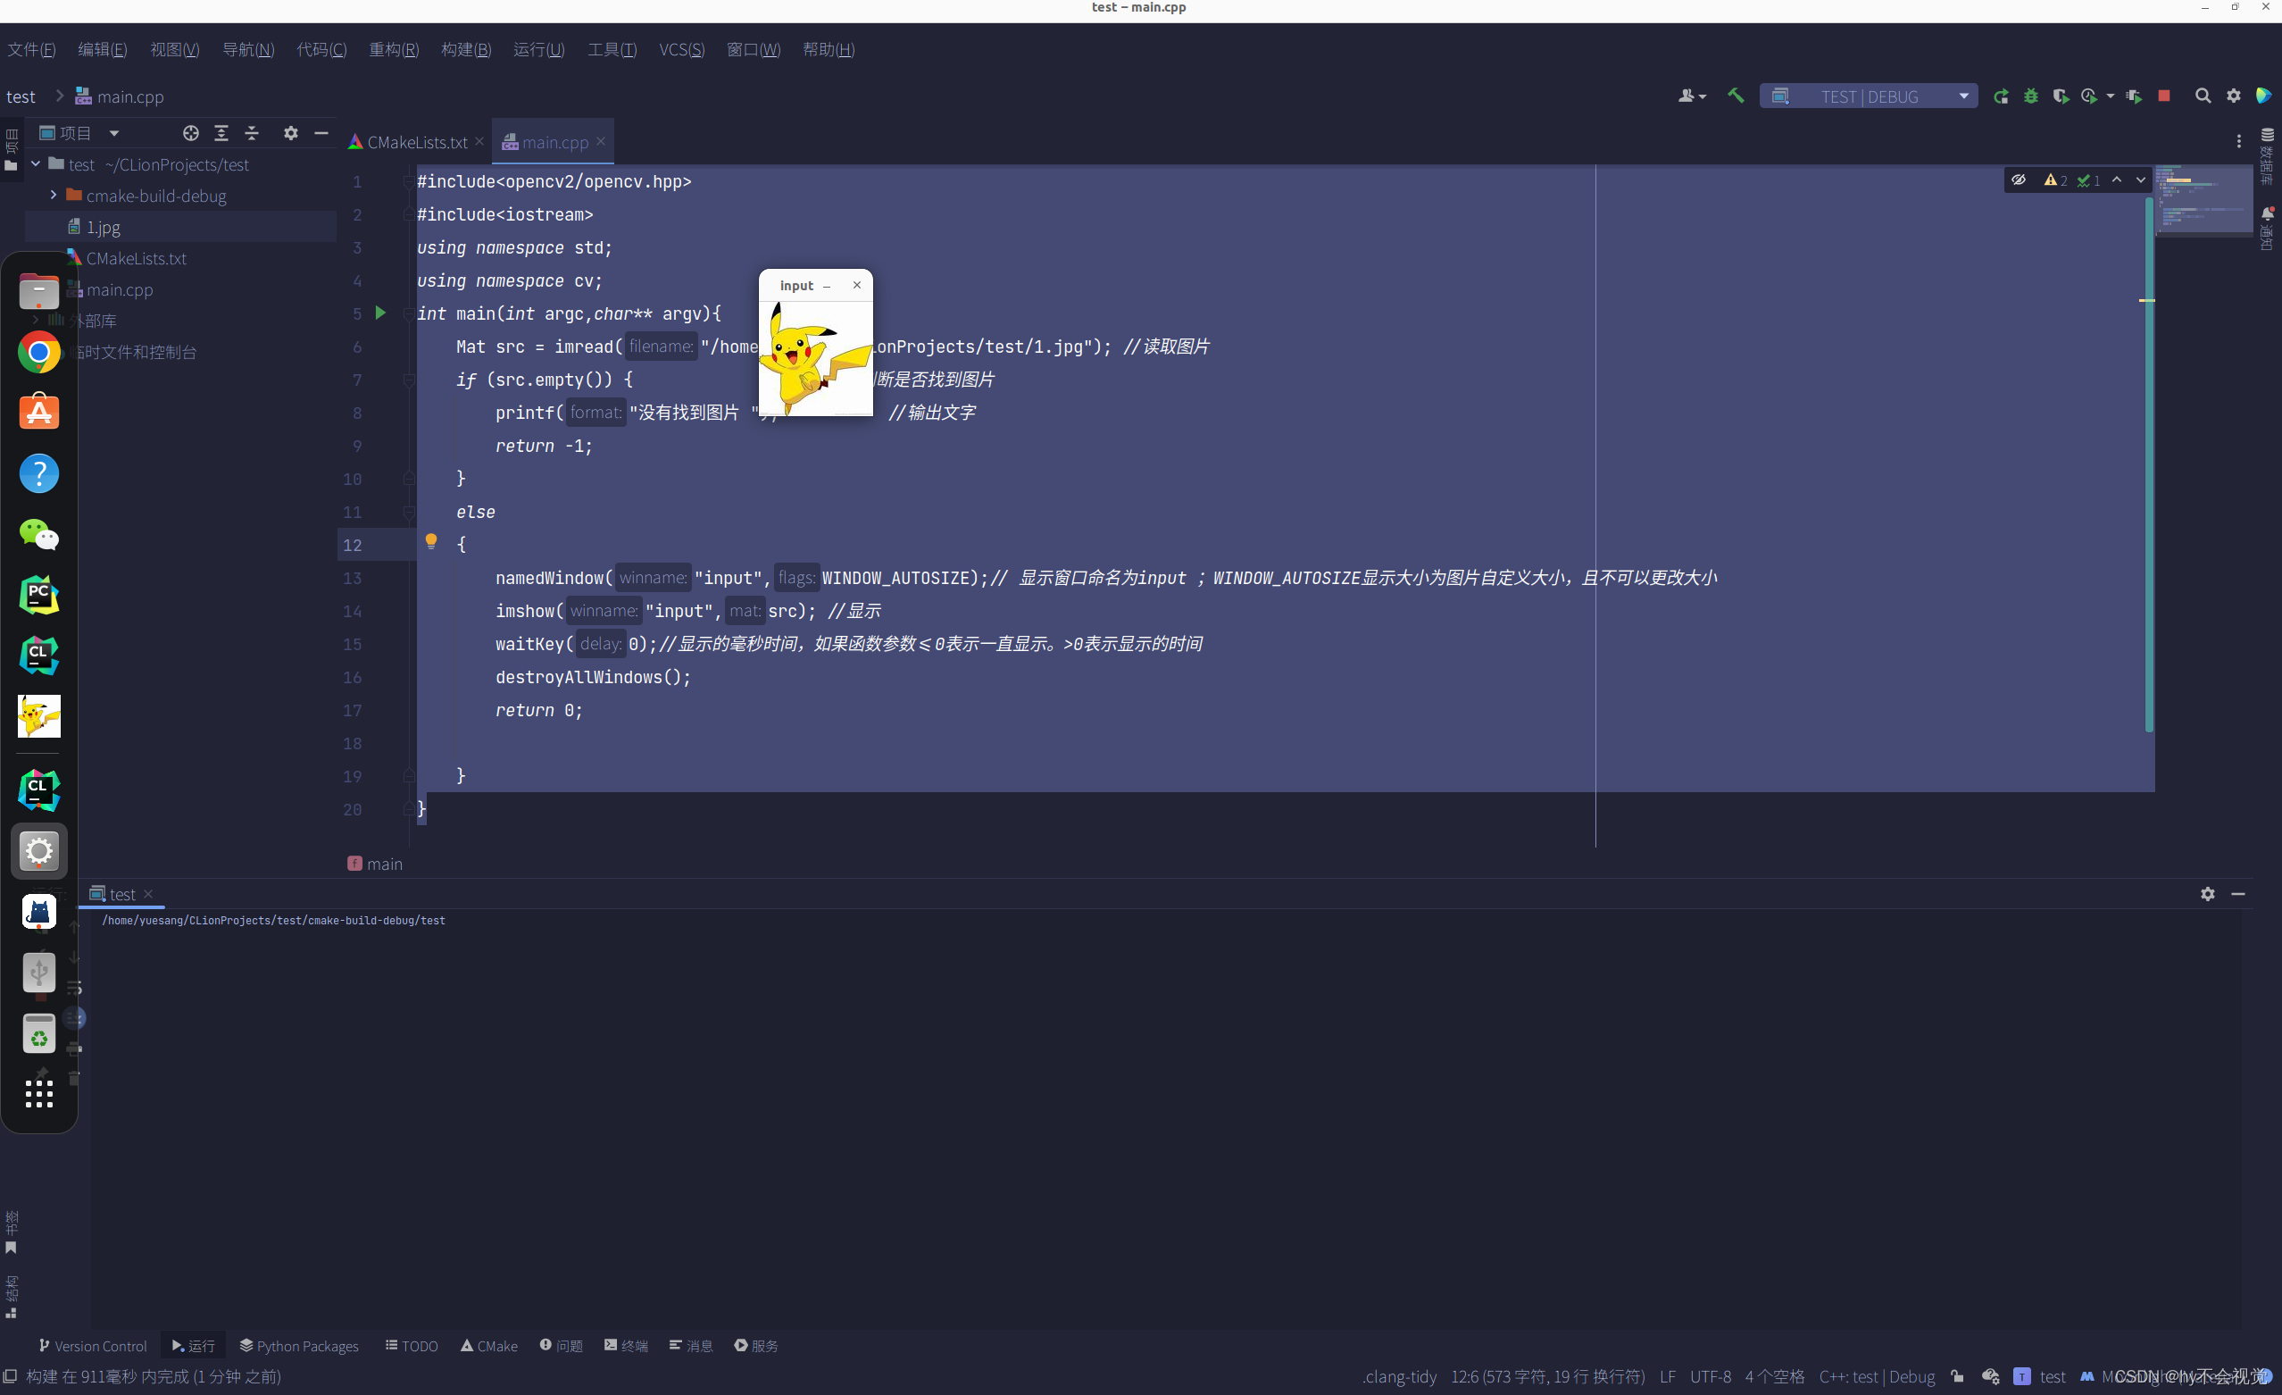Toggle the Run tool window button
This screenshot has height=1395, width=2282.
pos(193,1346)
